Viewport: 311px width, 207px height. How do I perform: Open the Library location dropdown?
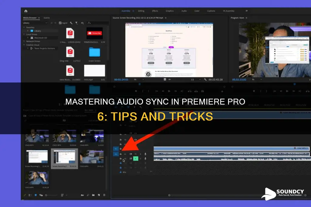[x=35, y=23]
